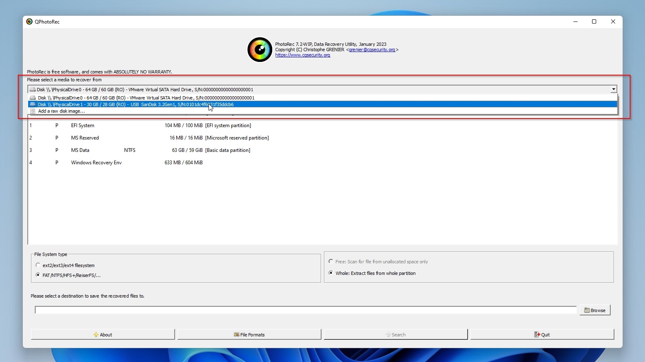The width and height of the screenshot is (645, 362).
Task: Open the media selection dropdown arrow
Action: click(x=614, y=89)
